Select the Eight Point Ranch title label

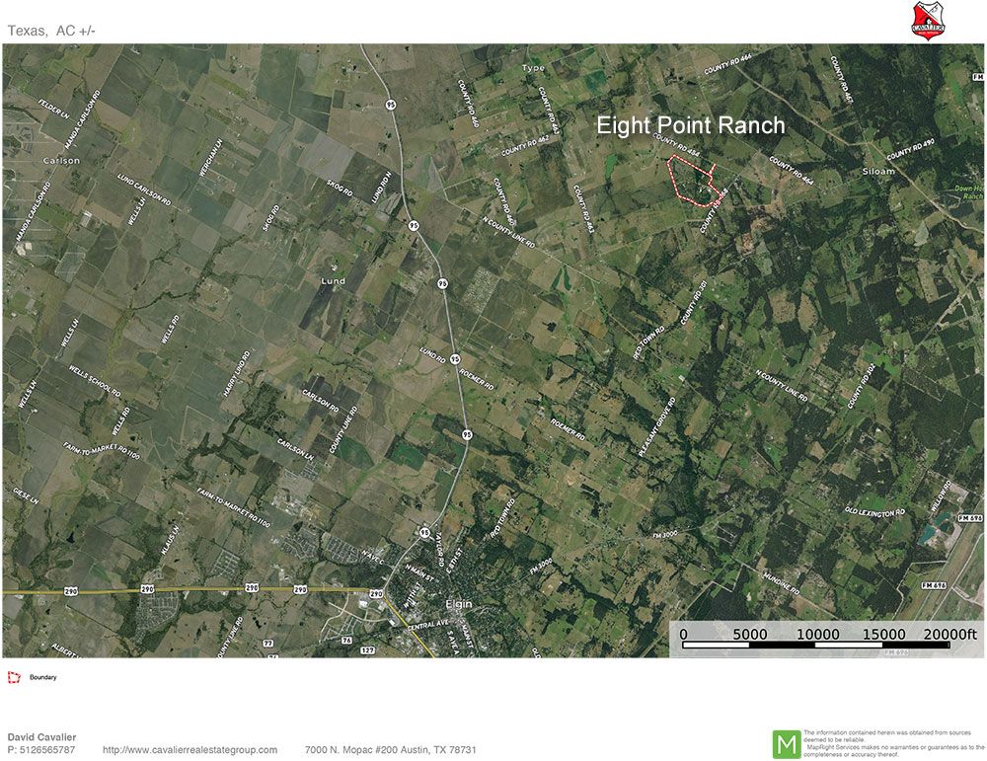click(x=690, y=125)
